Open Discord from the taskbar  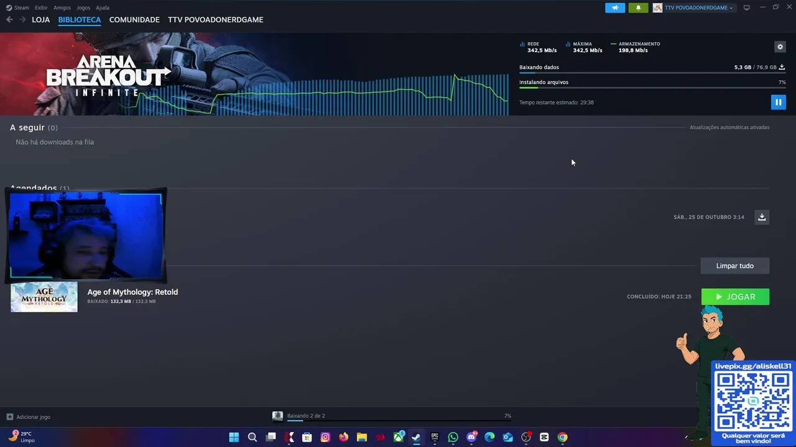[472, 437]
